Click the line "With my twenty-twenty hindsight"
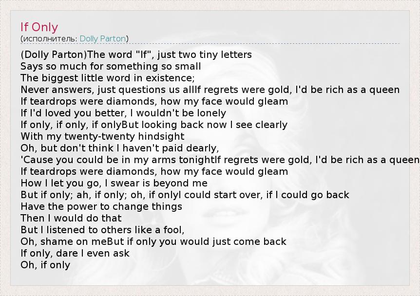This screenshot has width=420, height=296. point(102,136)
